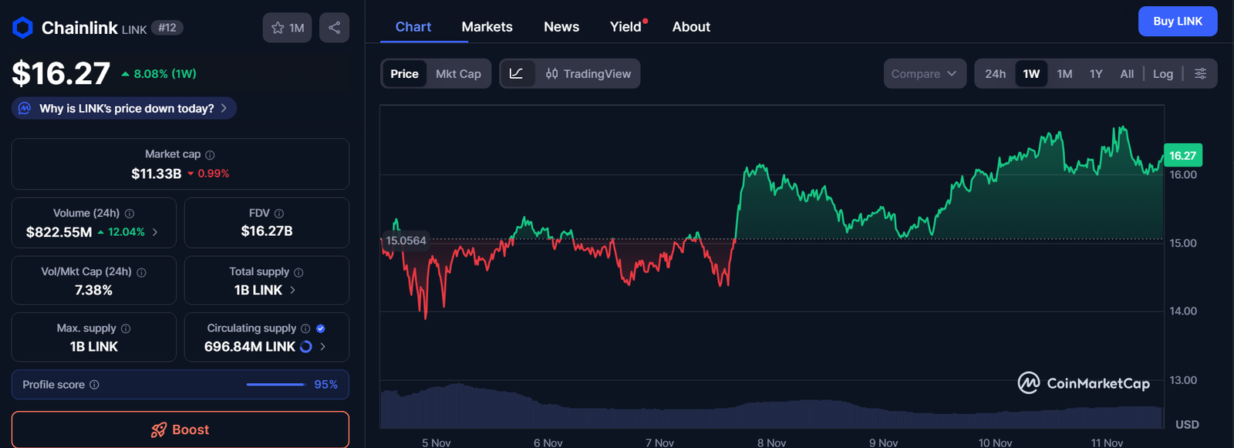Open the Compare dropdown
The width and height of the screenshot is (1234, 448).
pyautogui.click(x=924, y=74)
